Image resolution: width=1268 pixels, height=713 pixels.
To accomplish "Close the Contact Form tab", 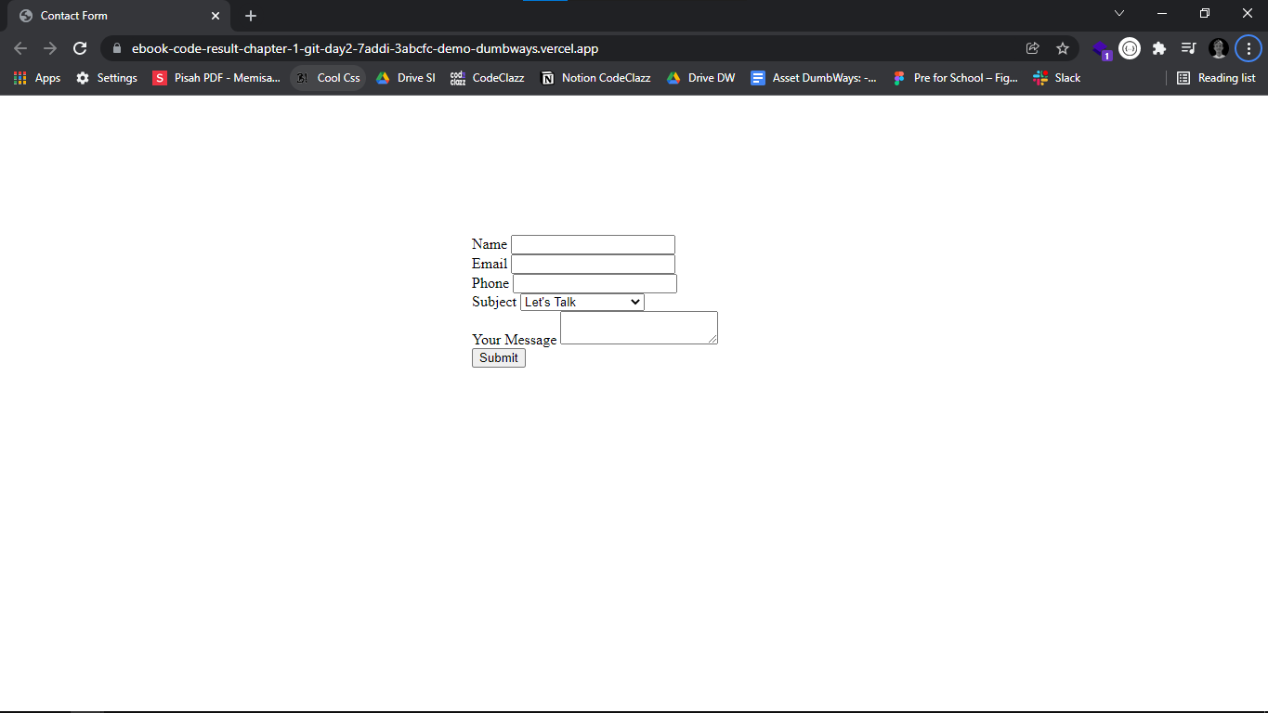I will click(216, 16).
